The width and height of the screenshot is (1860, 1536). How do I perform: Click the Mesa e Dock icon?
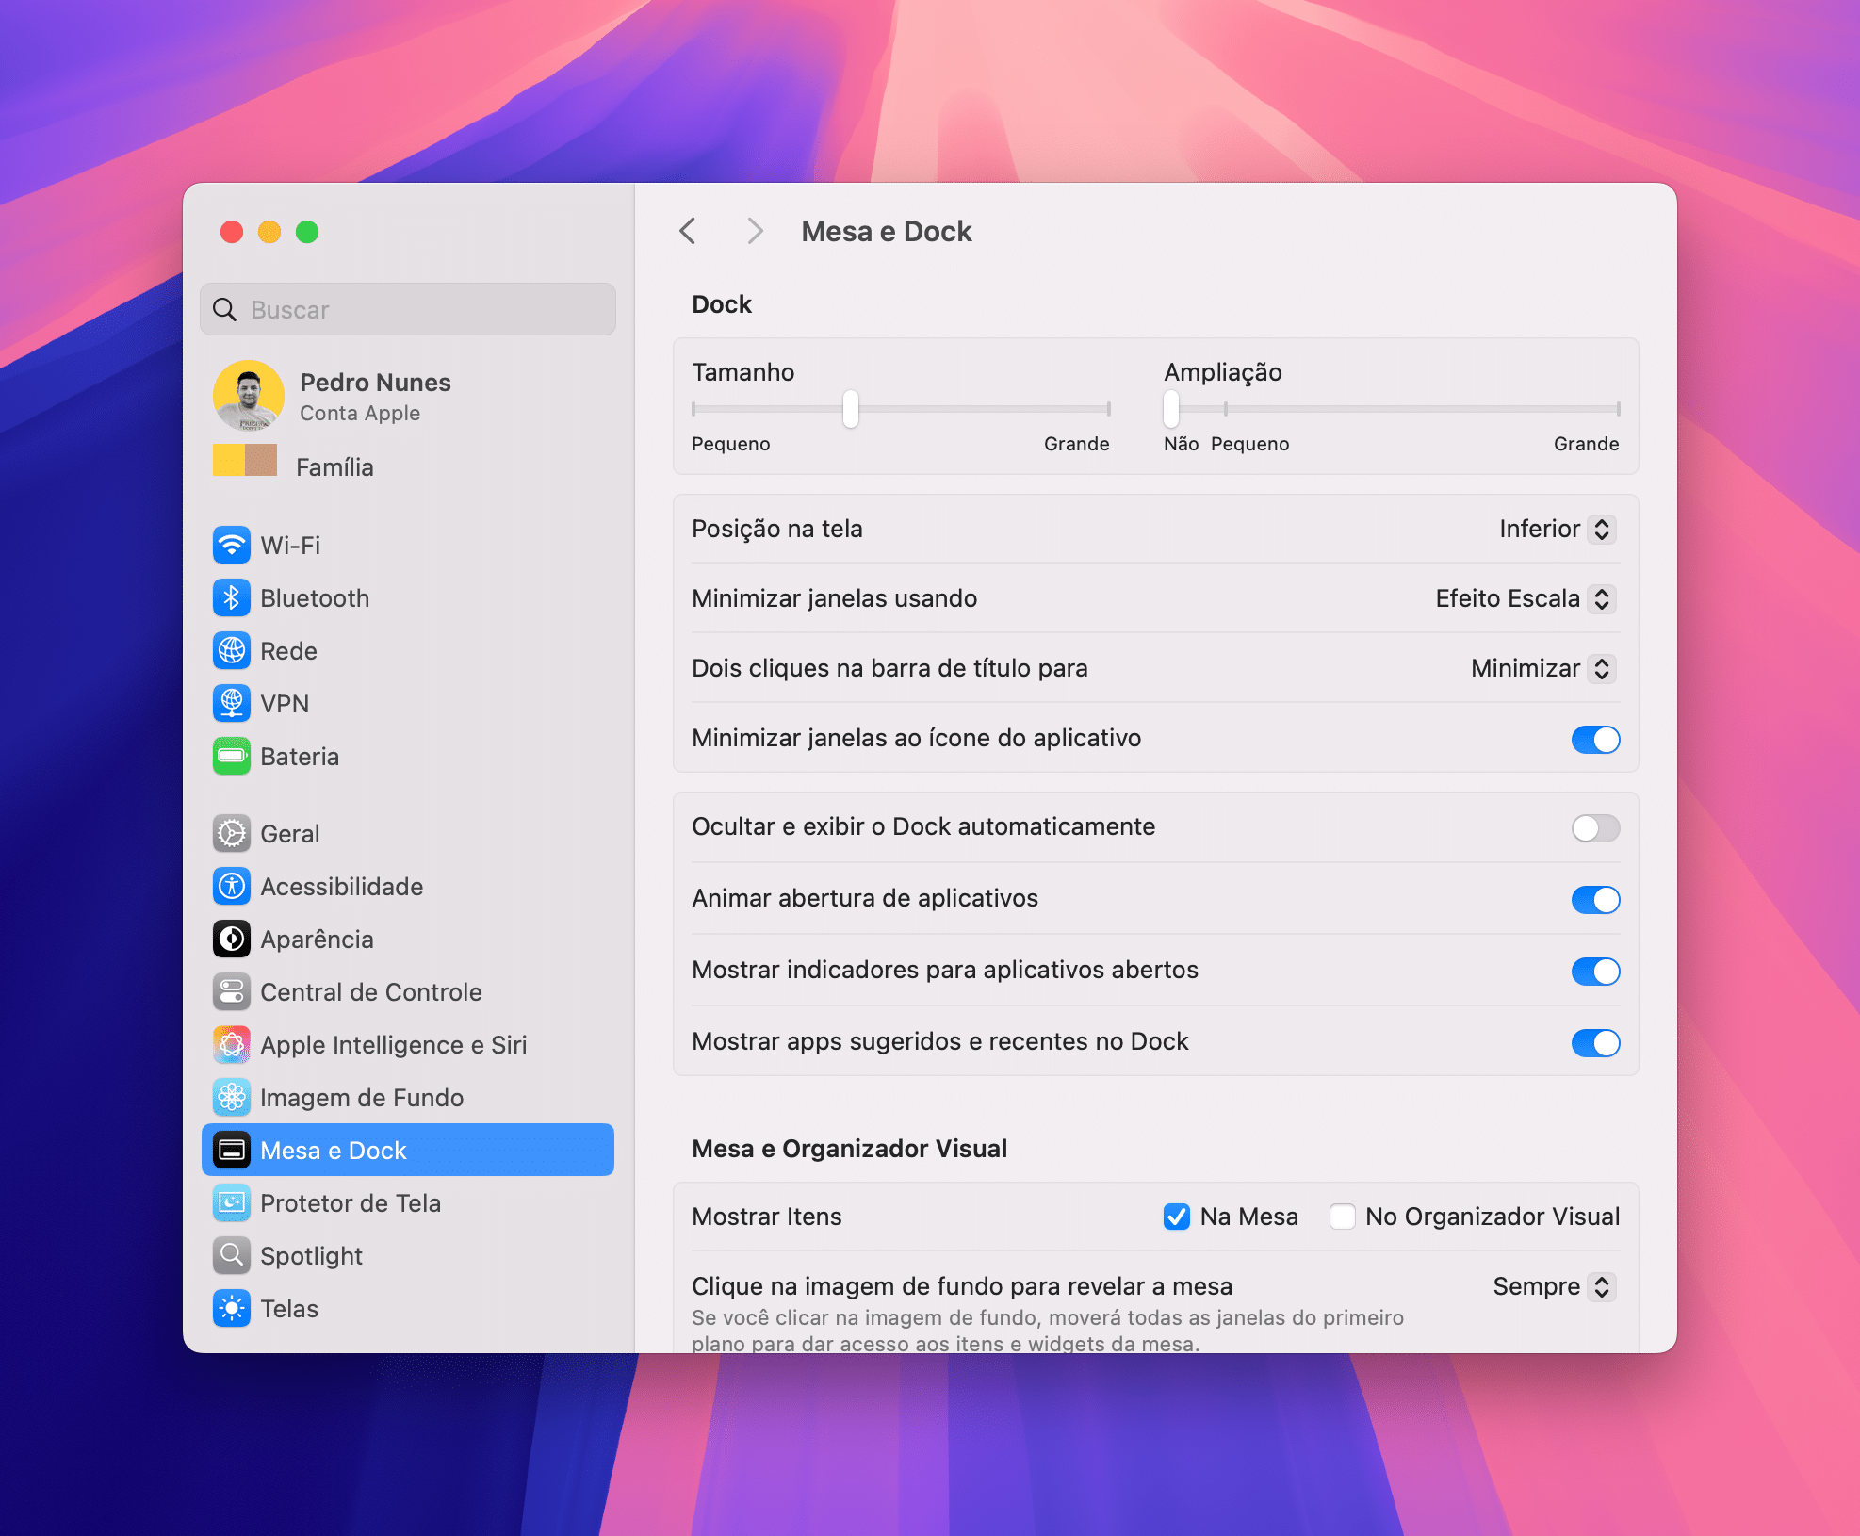click(x=232, y=1150)
